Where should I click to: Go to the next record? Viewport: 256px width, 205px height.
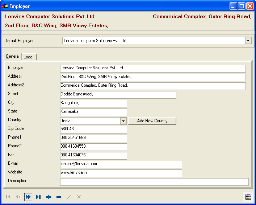[28, 197]
